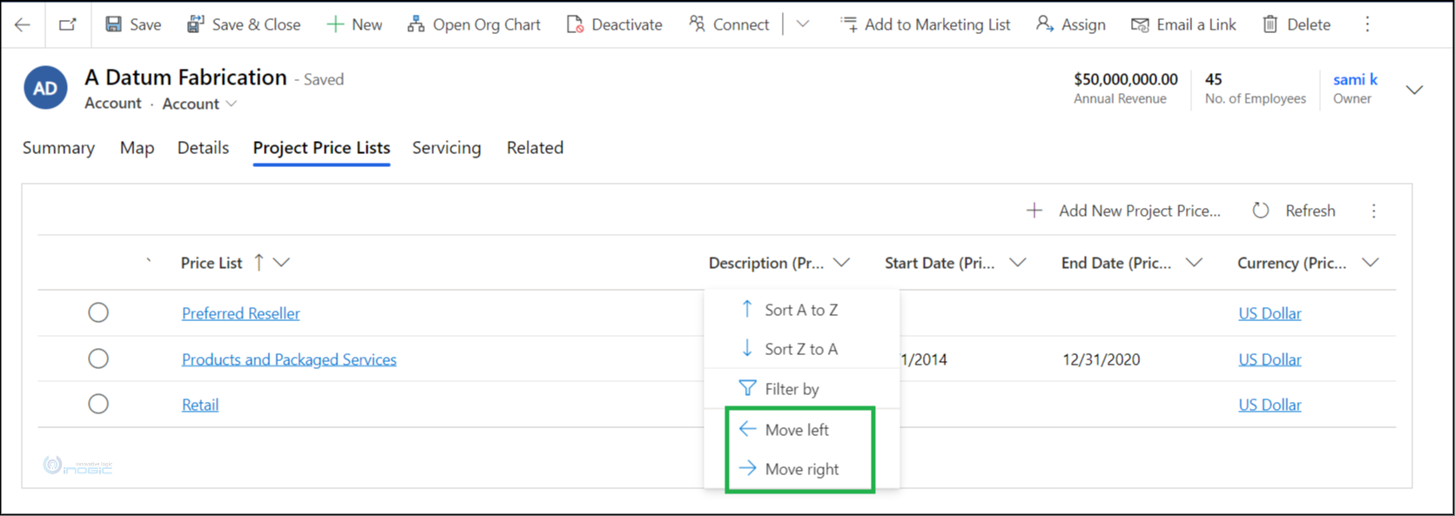This screenshot has height=516, width=1455.
Task: Open Currency column header dropdown
Action: pos(1371,263)
